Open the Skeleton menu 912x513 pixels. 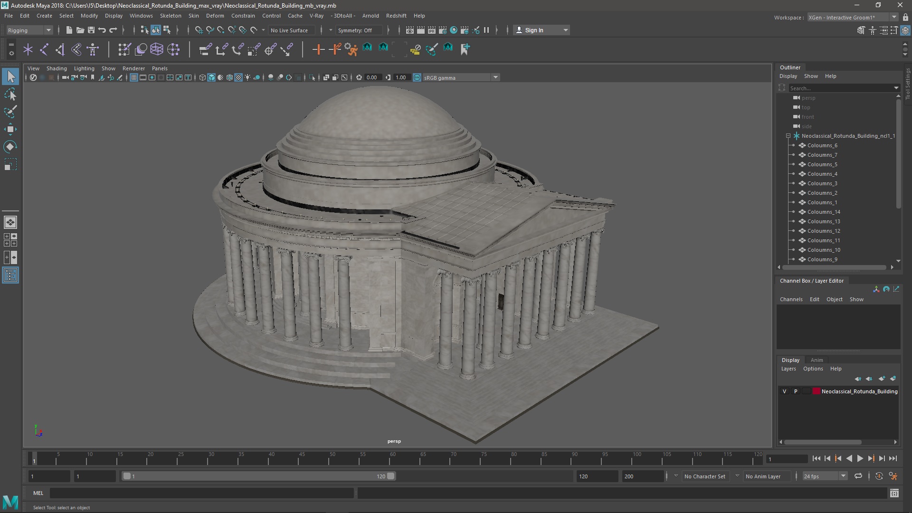pyautogui.click(x=171, y=16)
